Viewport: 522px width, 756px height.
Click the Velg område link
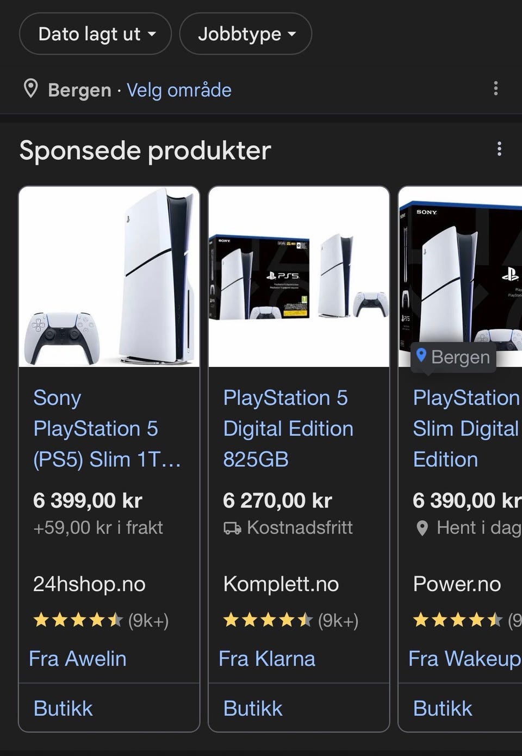click(179, 90)
